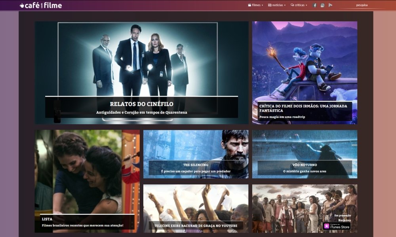Click the café com filme logo
Image resolution: width=396 pixels, height=237 pixels.
[41, 5]
